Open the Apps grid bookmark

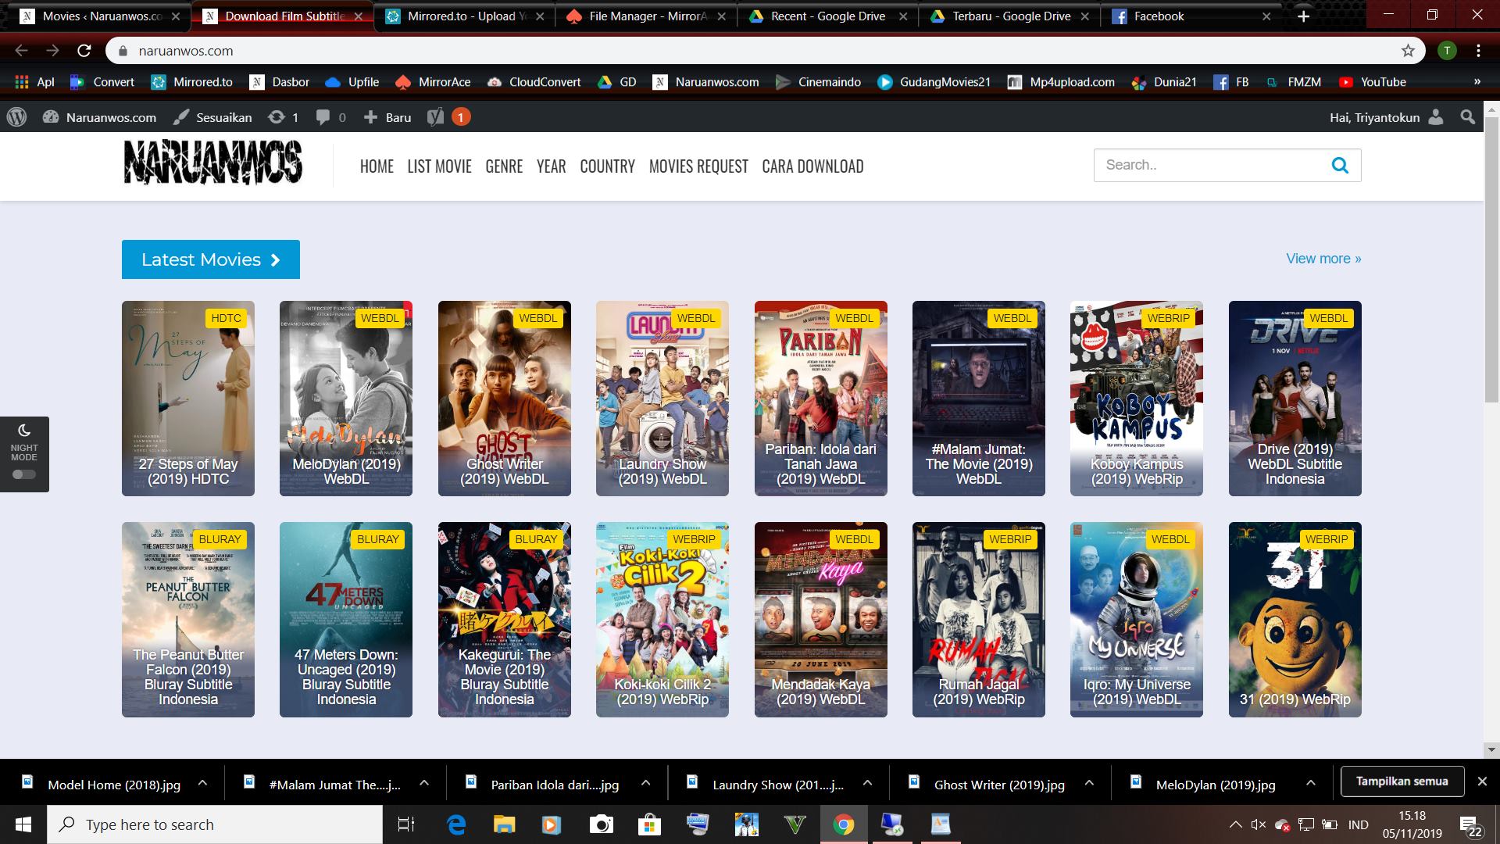[34, 82]
